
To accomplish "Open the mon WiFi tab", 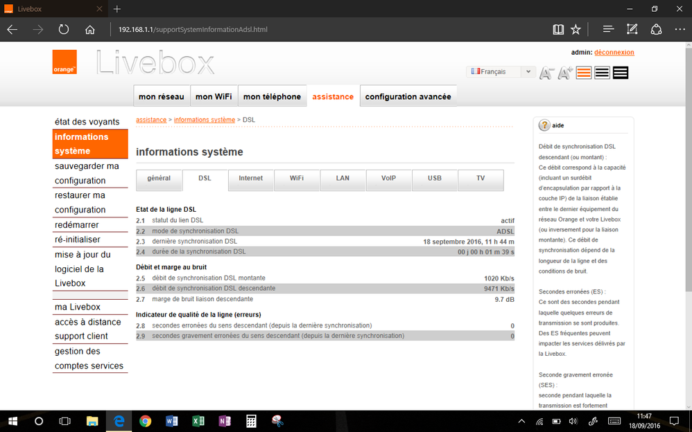I will coord(214,96).
